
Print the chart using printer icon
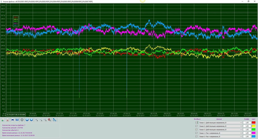[12, 120]
